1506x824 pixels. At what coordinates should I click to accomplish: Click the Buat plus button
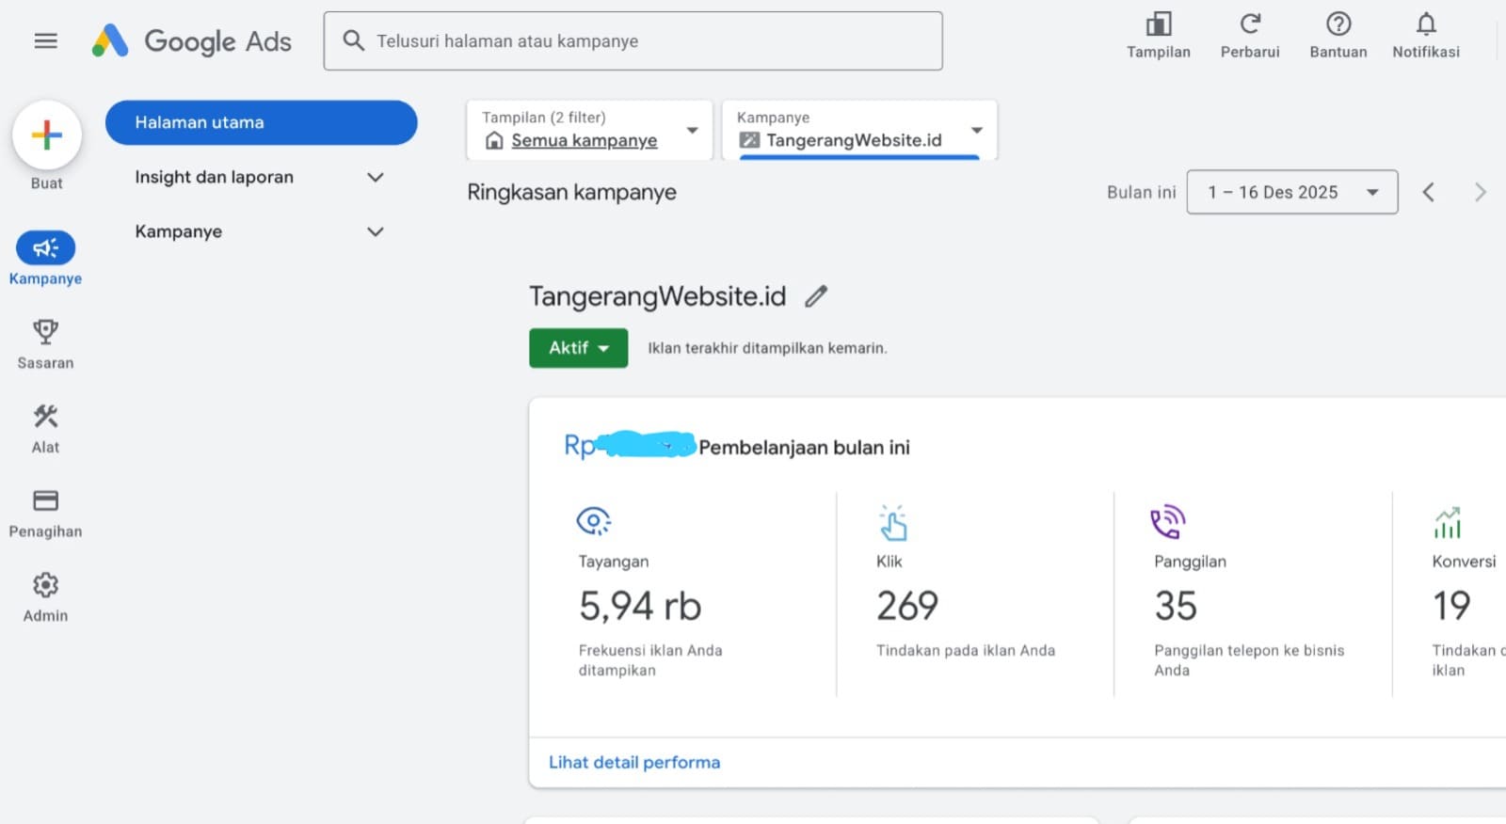click(46, 135)
